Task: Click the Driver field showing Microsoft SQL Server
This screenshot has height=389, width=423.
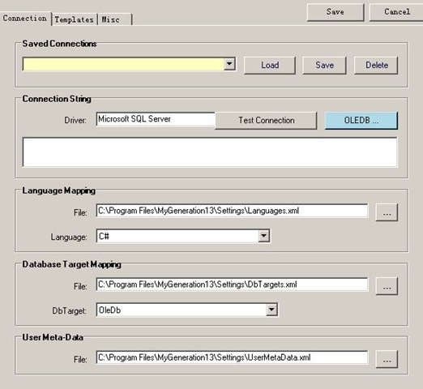Action: pyautogui.click(x=156, y=119)
